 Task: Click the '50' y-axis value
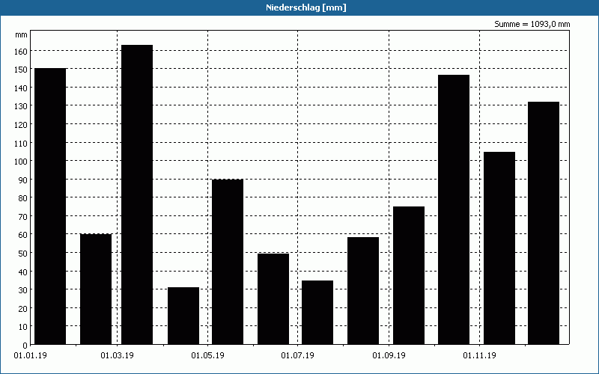click(23, 254)
